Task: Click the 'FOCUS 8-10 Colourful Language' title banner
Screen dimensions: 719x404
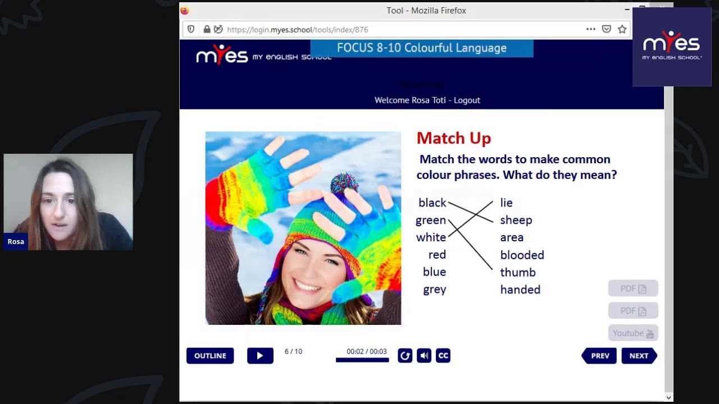Action: tap(422, 48)
